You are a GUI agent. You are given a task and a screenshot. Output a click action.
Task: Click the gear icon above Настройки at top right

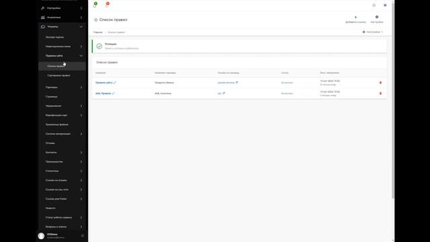pyautogui.click(x=377, y=17)
